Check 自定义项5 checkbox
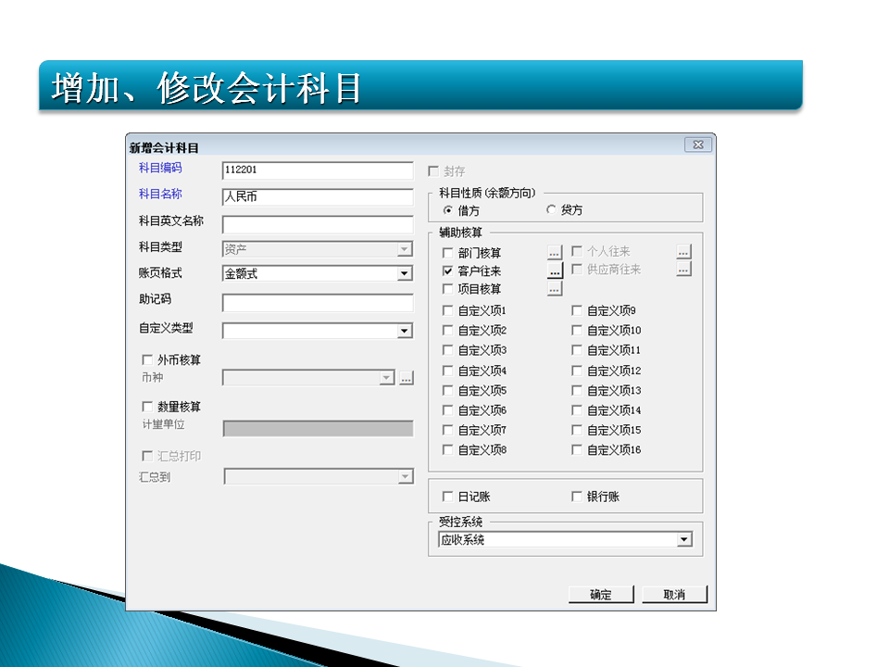Image resolution: width=889 pixels, height=667 pixels. [447, 390]
